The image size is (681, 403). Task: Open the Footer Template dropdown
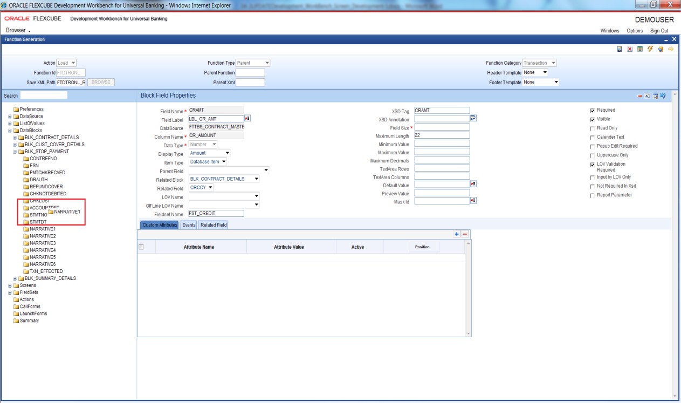click(541, 82)
